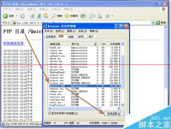This screenshot has width=171, height=129.
Task: Follow the 转到高层目录 link
Action: pyautogui.click(x=14, y=43)
